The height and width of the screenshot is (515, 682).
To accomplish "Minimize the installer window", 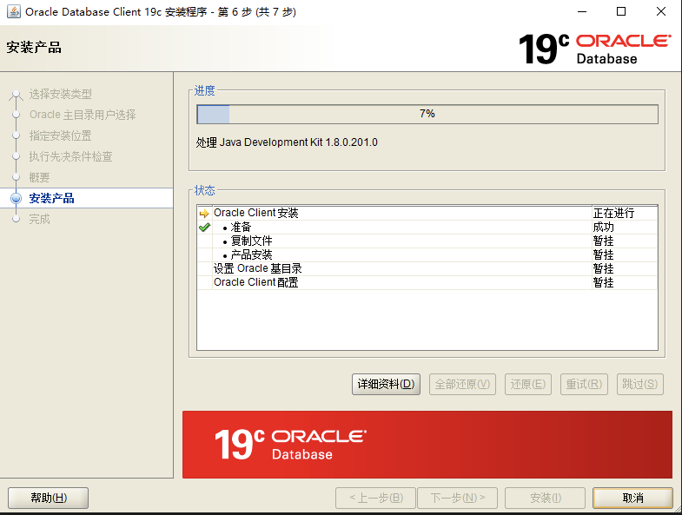I will pyautogui.click(x=582, y=12).
